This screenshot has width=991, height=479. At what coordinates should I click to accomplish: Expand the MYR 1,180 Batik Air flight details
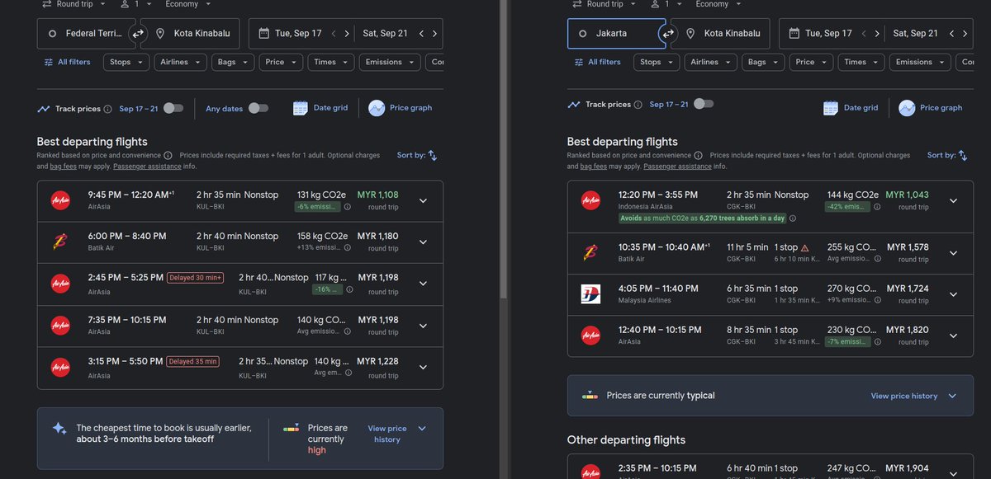[x=423, y=242]
